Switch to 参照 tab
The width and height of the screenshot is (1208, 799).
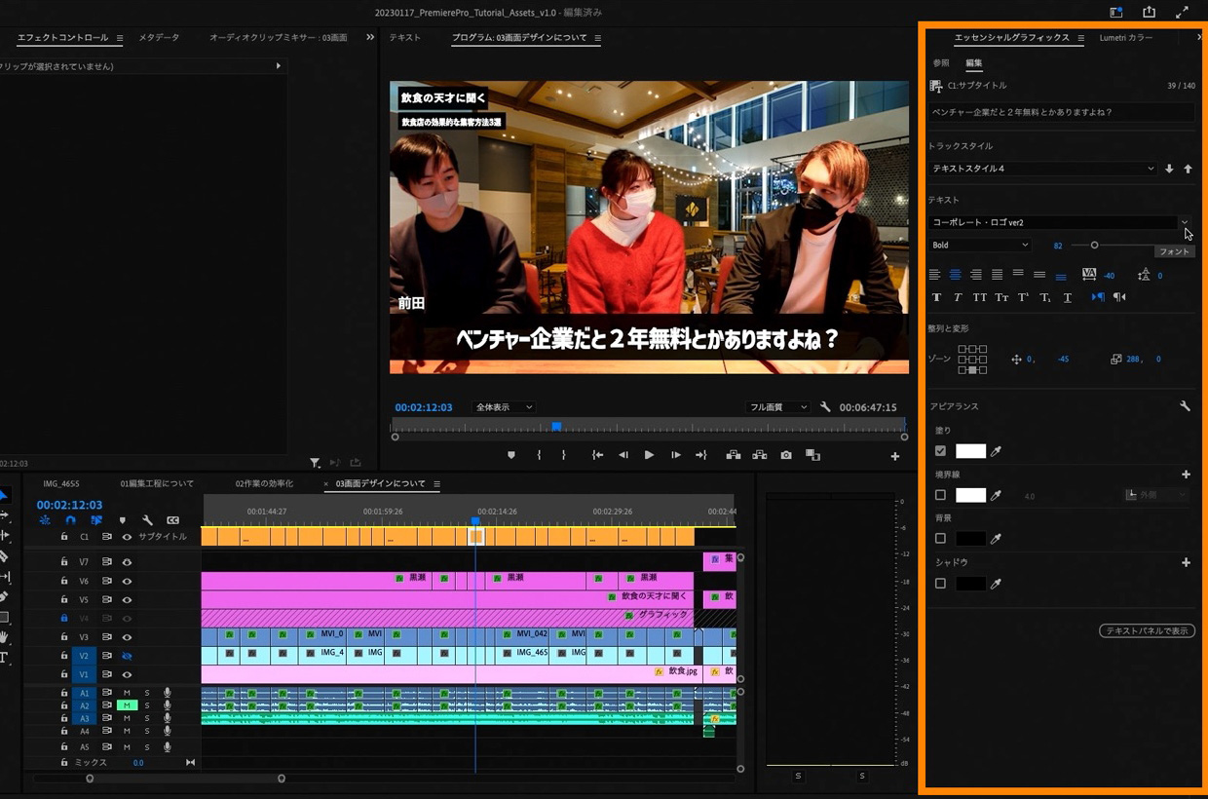tap(941, 63)
